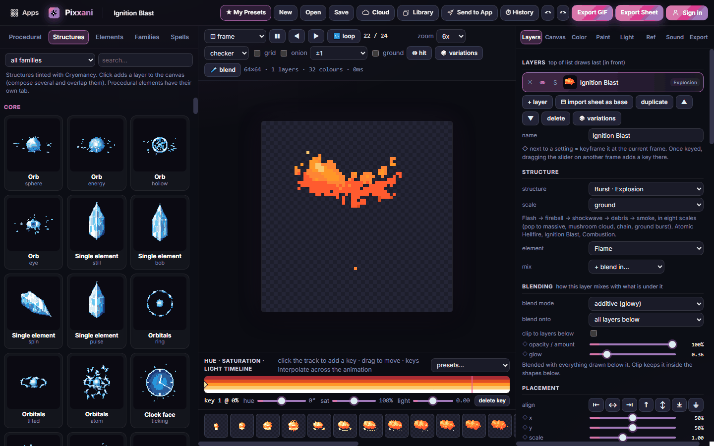Screen dimensions: 714x446
Task: Open the zoom 6x dropdown
Action: [451, 36]
